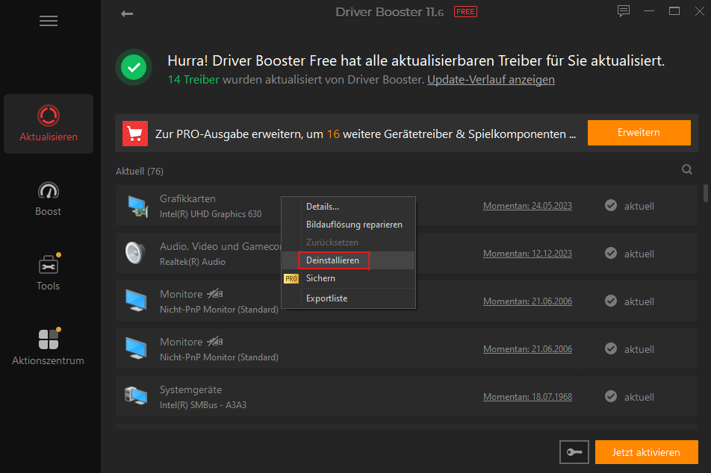Open the Aktionszentrum sidebar section
Image resolution: width=711 pixels, height=473 pixels.
(48, 347)
